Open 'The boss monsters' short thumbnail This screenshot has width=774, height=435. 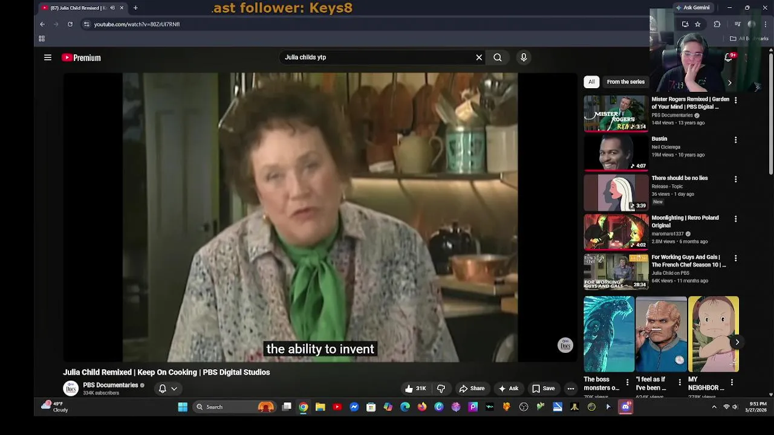click(x=609, y=333)
